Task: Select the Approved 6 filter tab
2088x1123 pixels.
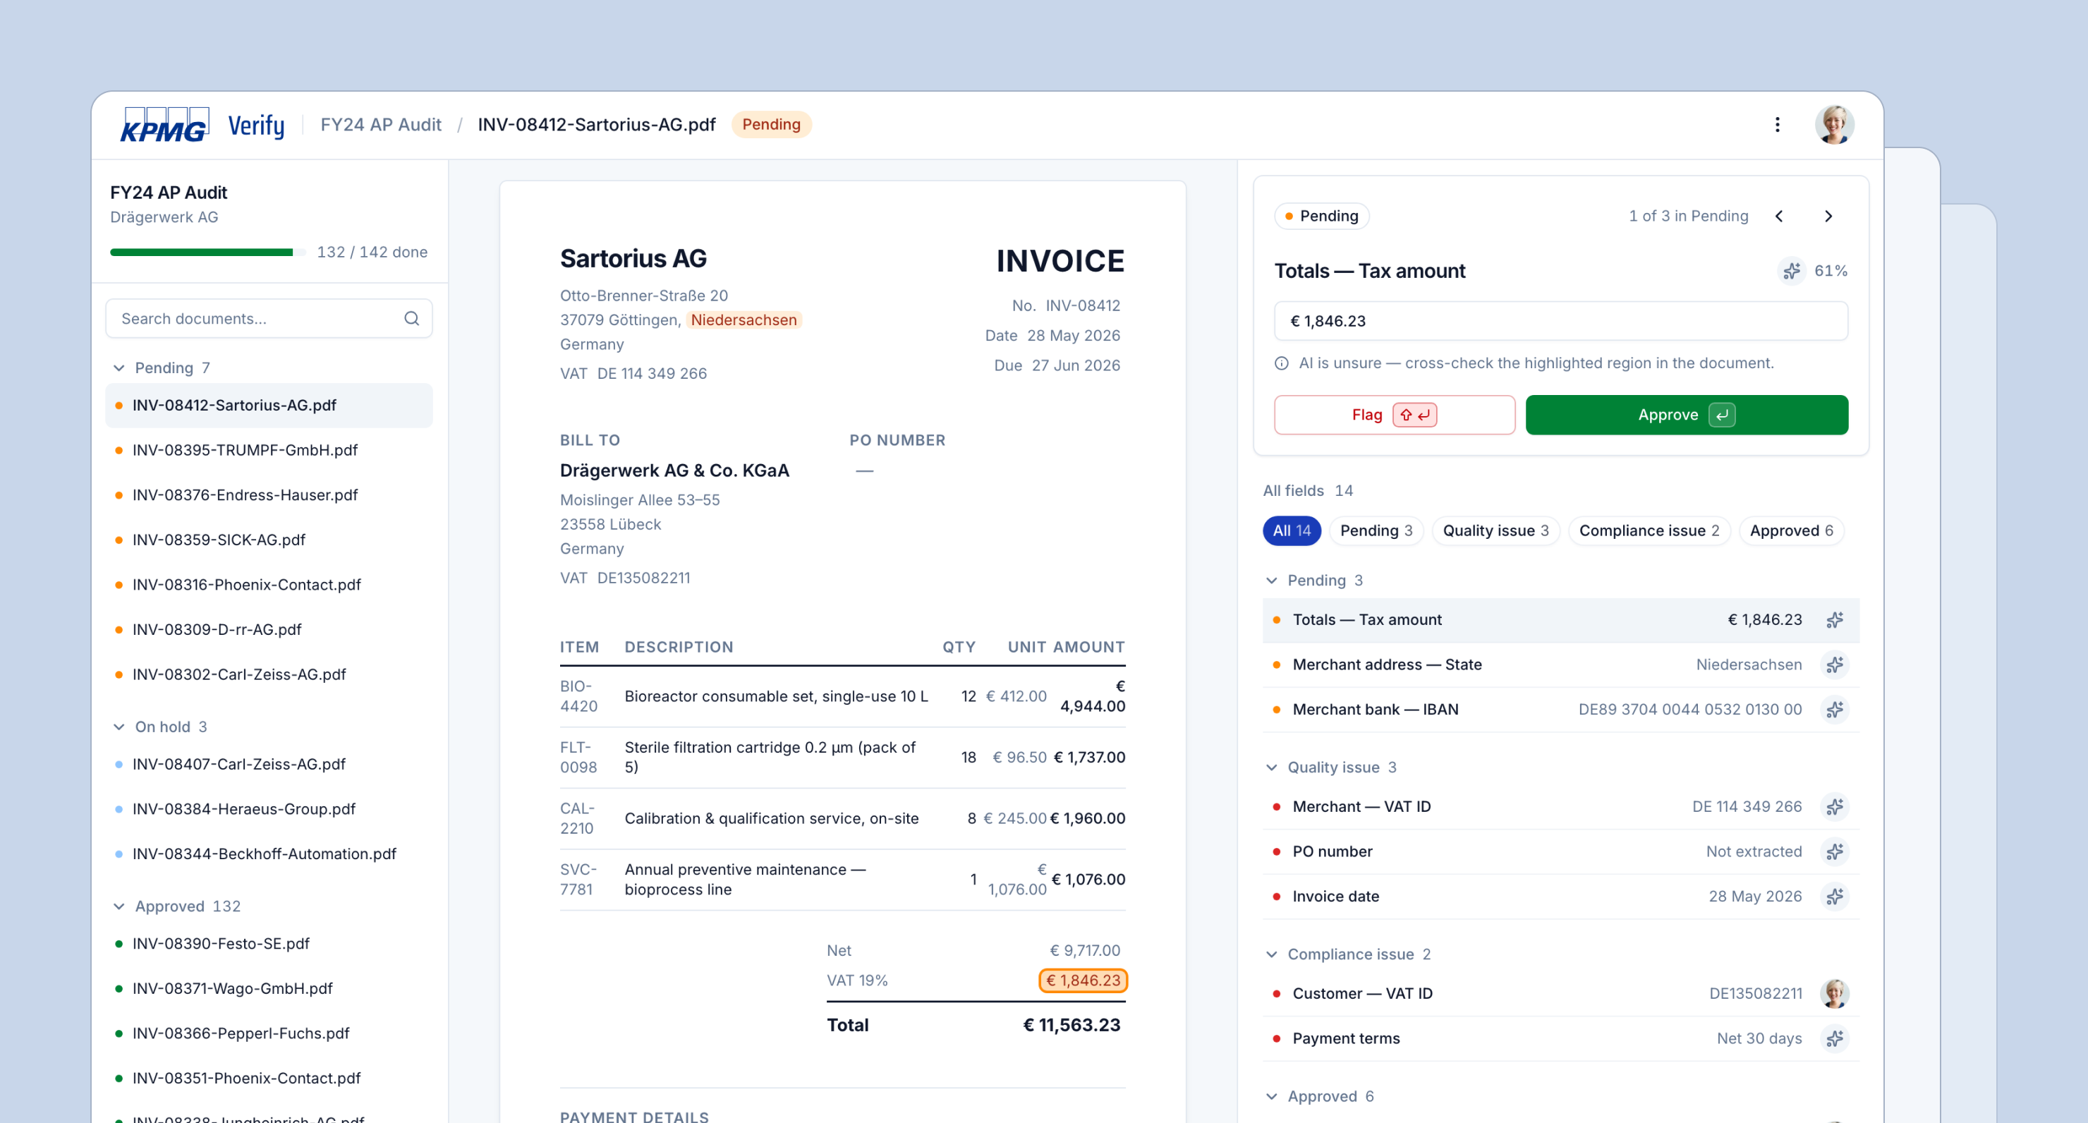Action: point(1791,530)
